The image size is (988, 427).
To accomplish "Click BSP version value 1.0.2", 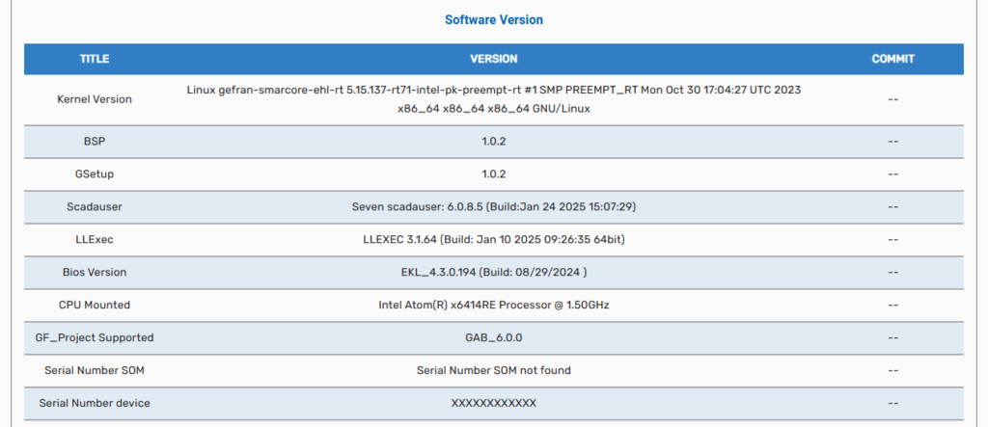I will 493,142.
